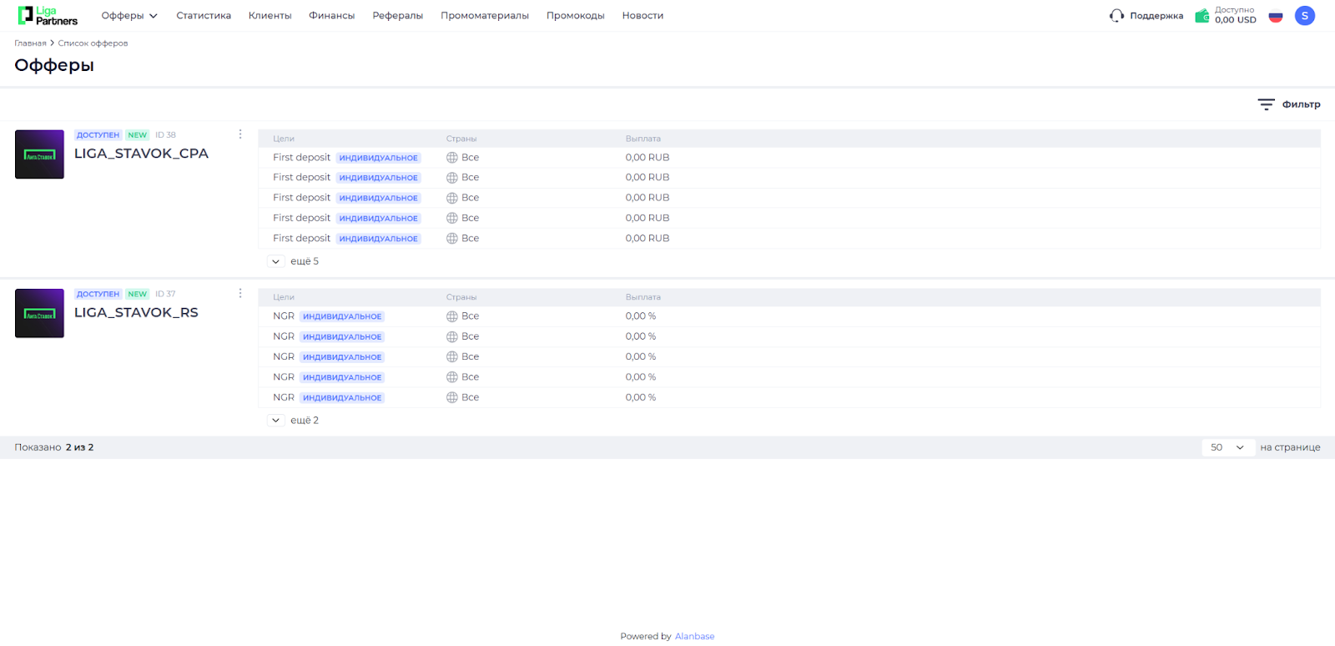This screenshot has width=1335, height=646.
Task: Open the LIGA_STAVOK_RS offer title
Action: coord(136,312)
